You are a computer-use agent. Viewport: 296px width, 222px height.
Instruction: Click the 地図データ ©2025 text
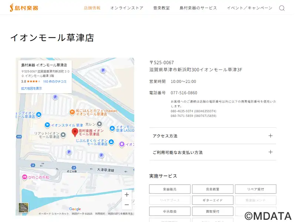click(x=82, y=213)
